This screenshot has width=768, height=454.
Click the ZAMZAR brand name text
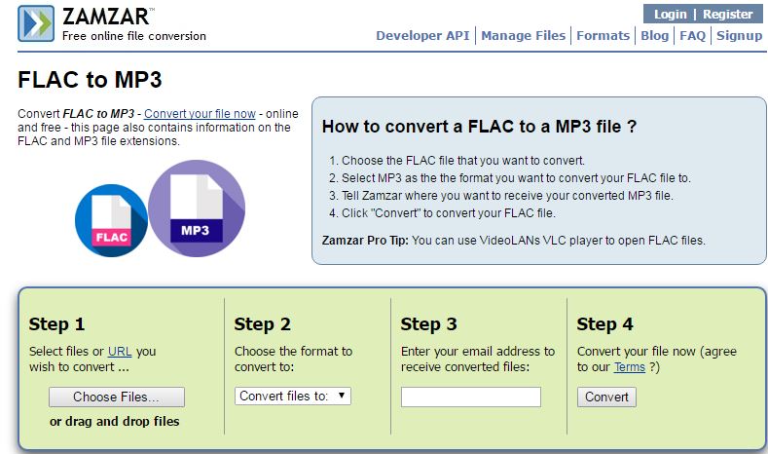(x=103, y=17)
